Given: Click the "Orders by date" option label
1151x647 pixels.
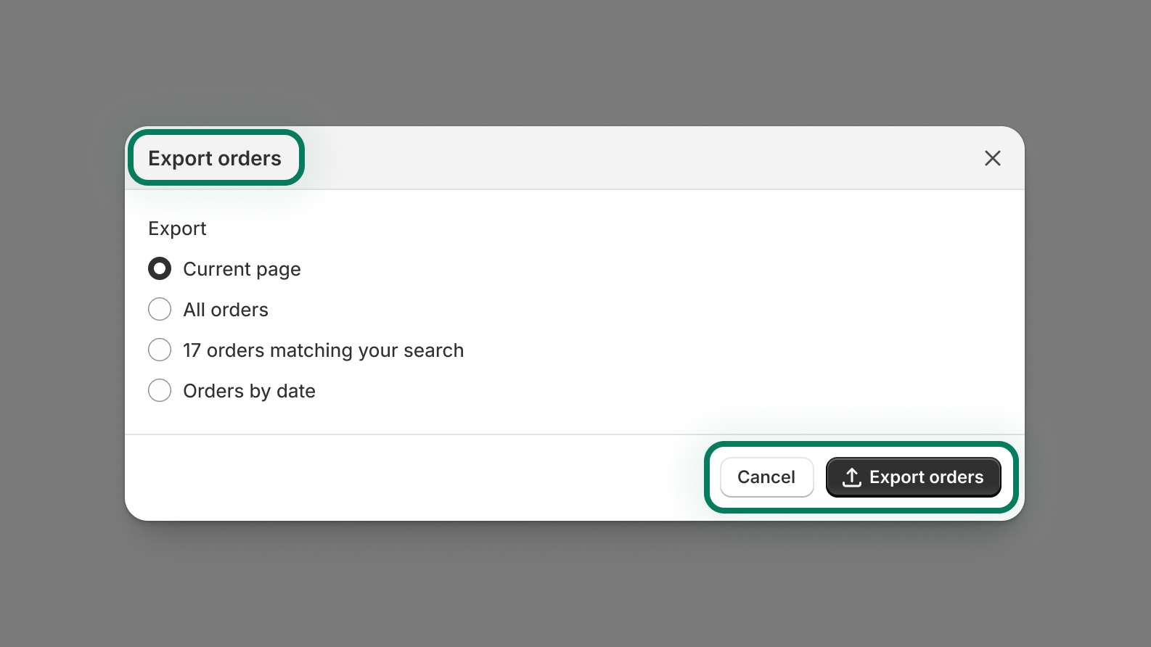Looking at the screenshot, I should (x=249, y=391).
